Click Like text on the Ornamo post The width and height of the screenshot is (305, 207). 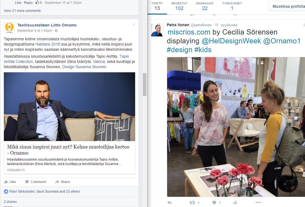click(13, 182)
